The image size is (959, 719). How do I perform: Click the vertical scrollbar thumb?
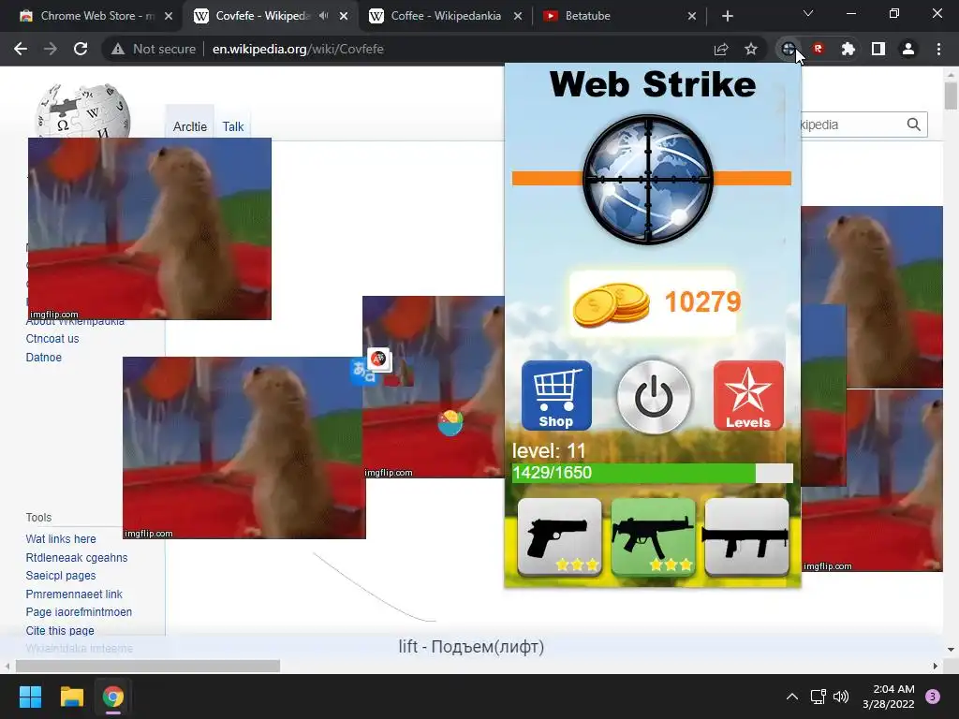point(952,95)
